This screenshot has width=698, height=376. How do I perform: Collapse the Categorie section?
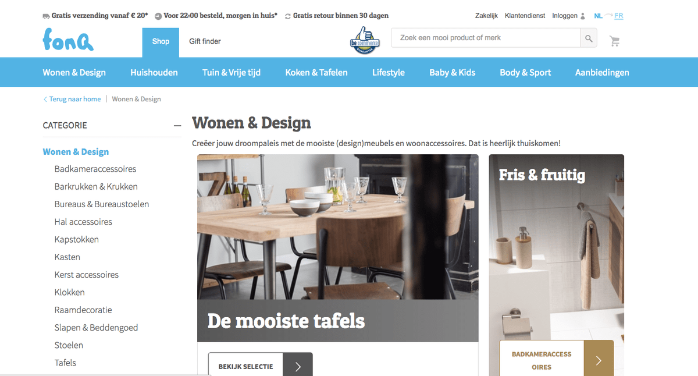tap(177, 126)
